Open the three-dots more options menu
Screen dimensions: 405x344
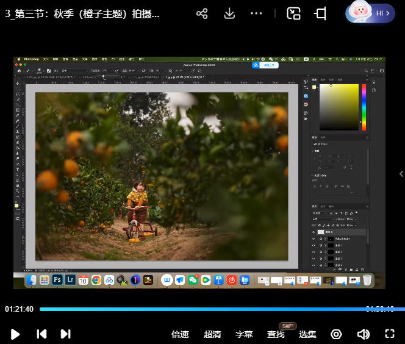tap(256, 13)
